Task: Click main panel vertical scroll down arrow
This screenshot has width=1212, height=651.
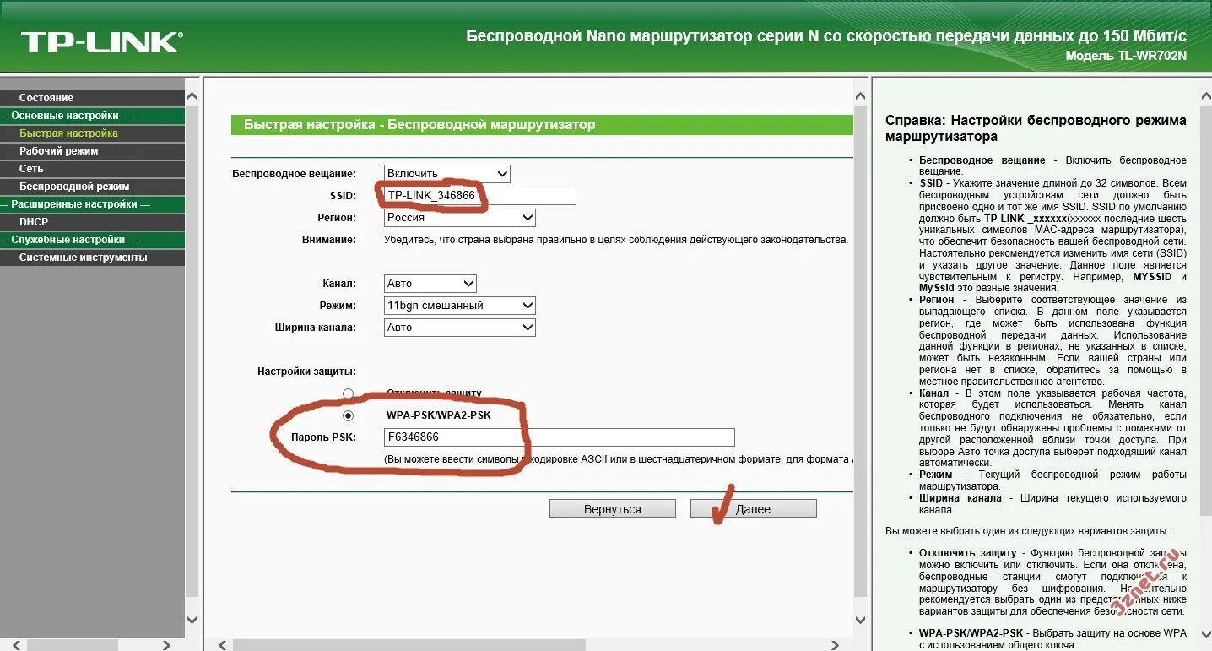Action: tap(861, 618)
